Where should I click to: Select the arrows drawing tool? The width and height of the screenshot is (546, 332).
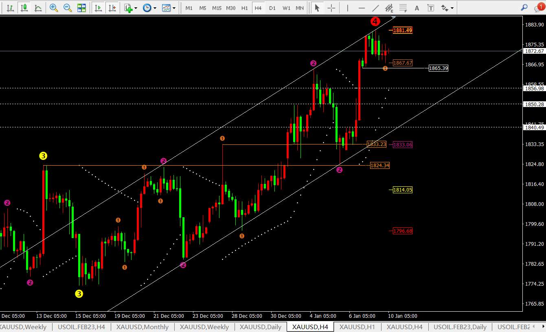click(x=445, y=8)
